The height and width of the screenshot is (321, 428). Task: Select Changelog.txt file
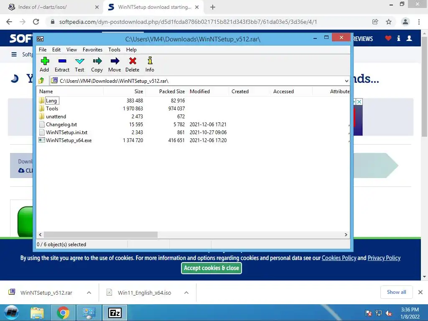click(61, 125)
